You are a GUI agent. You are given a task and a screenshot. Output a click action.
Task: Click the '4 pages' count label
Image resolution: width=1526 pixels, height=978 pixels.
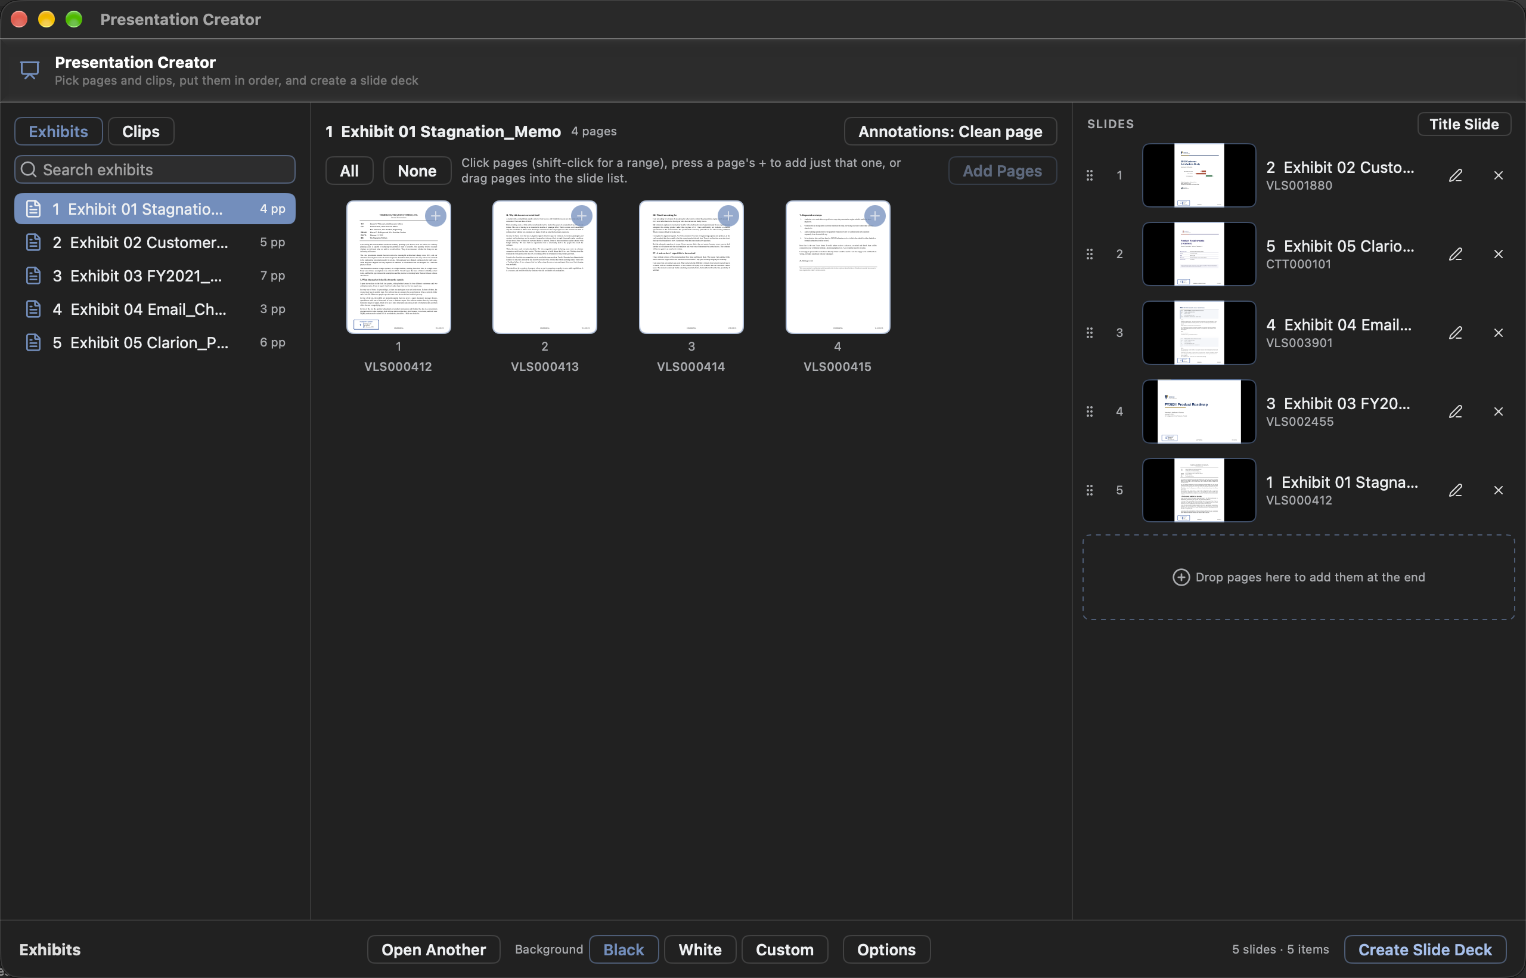pos(594,131)
